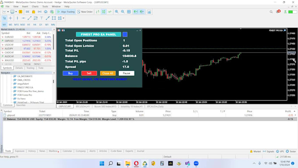Tile chart windows using the grid icon
The image size is (298, 168).
pyautogui.click(x=129, y=12)
